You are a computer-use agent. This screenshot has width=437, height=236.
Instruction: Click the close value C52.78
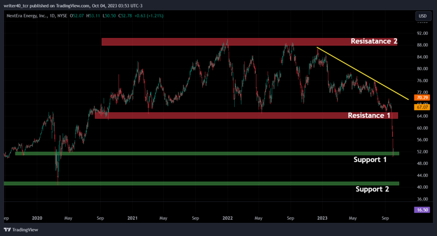point(125,16)
